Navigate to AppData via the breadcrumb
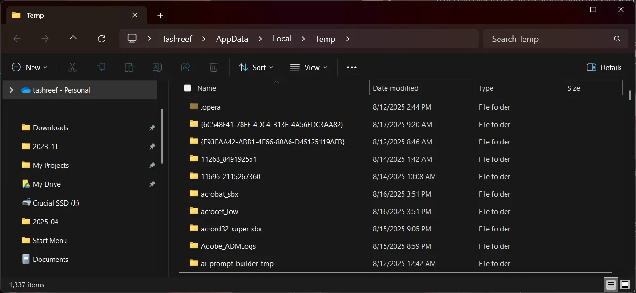636x293 pixels. click(x=232, y=39)
